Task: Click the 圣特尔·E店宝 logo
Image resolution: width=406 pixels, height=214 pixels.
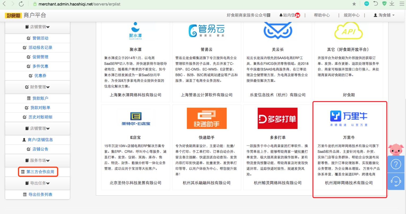Action: coord(136,119)
